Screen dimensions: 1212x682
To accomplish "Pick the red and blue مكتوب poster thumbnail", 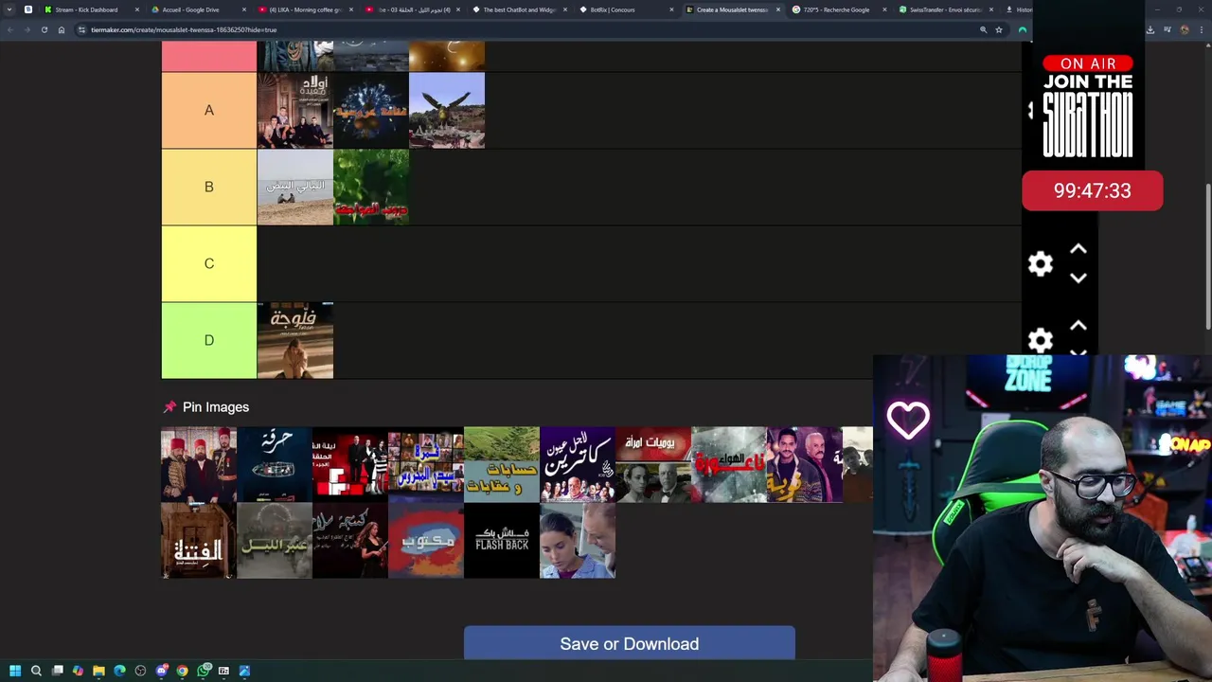I will pos(426,540).
